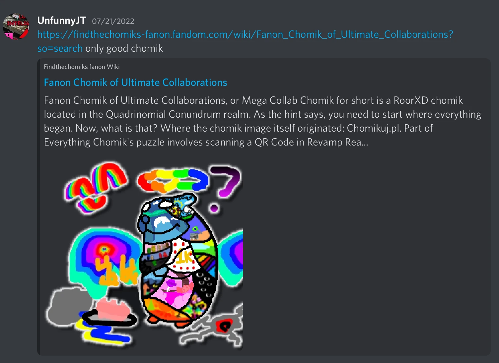Click the embed description paragraph

[262, 121]
